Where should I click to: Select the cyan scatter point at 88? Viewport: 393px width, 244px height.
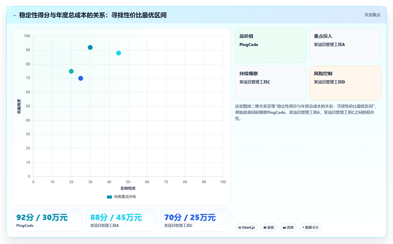click(119, 53)
